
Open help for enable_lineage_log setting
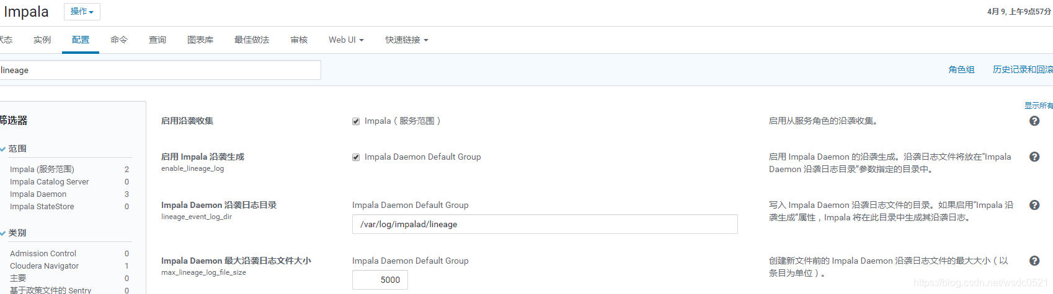(x=1034, y=157)
